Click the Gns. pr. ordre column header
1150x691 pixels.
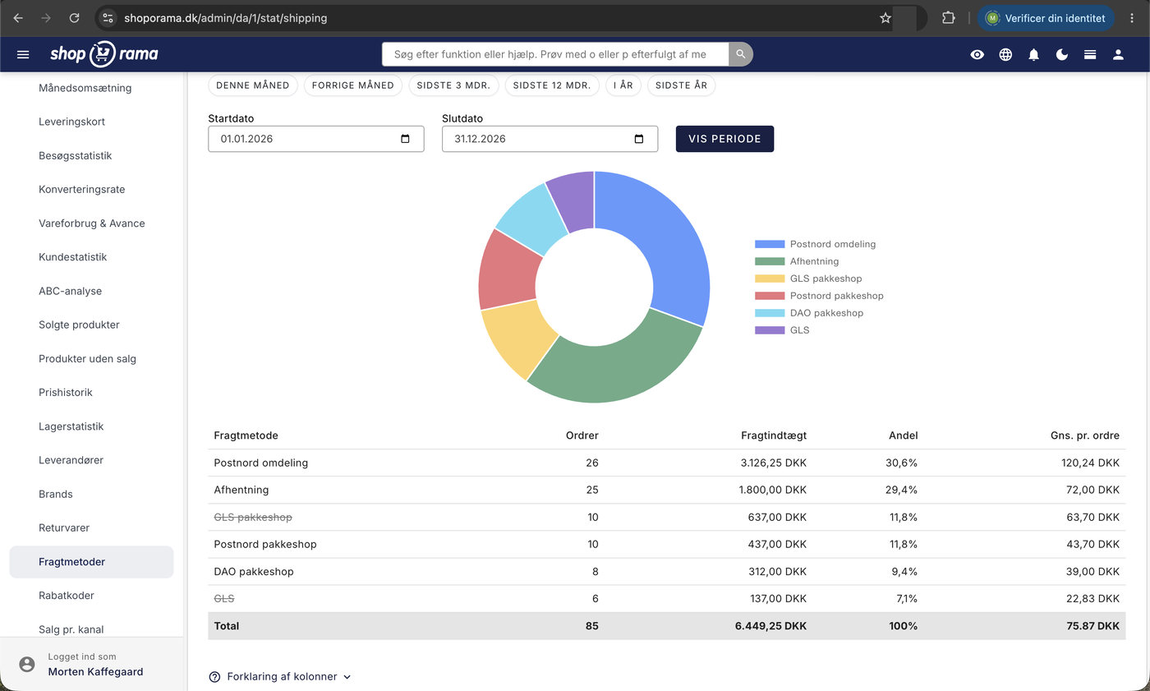coord(1085,435)
